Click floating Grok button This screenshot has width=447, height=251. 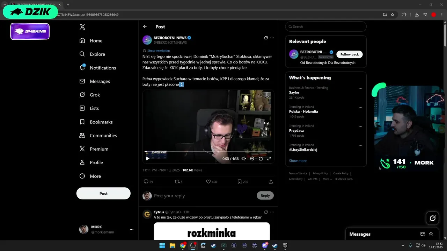pos(433,218)
